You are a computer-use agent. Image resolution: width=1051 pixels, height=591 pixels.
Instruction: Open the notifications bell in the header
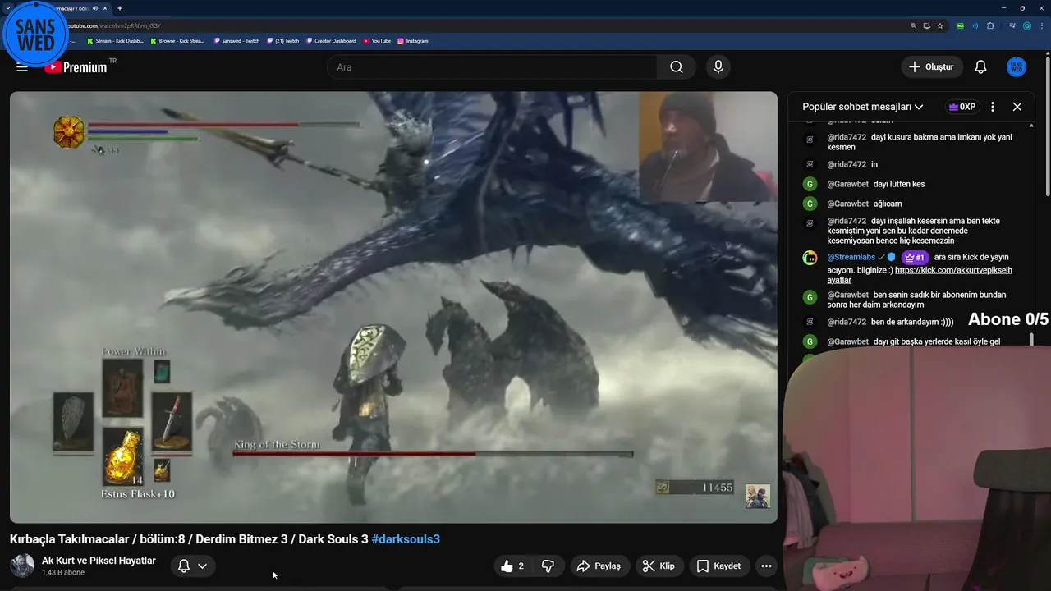click(980, 67)
